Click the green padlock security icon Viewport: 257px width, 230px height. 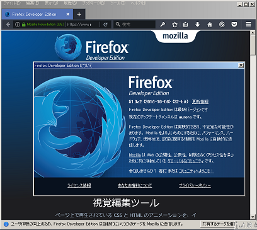click(x=24, y=25)
